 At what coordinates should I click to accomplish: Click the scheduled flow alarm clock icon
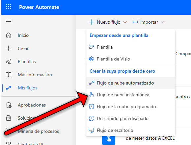point(92,107)
